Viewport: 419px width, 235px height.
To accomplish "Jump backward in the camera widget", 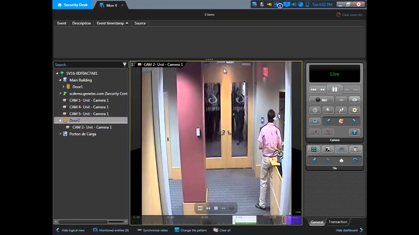I will (313, 89).
